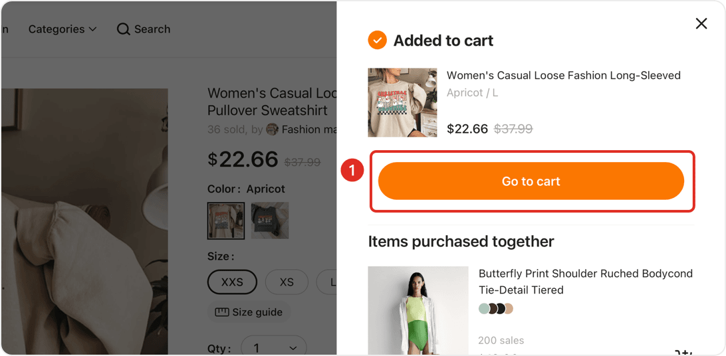The image size is (726, 356).
Task: Click the red step 1 badge
Action: point(352,171)
